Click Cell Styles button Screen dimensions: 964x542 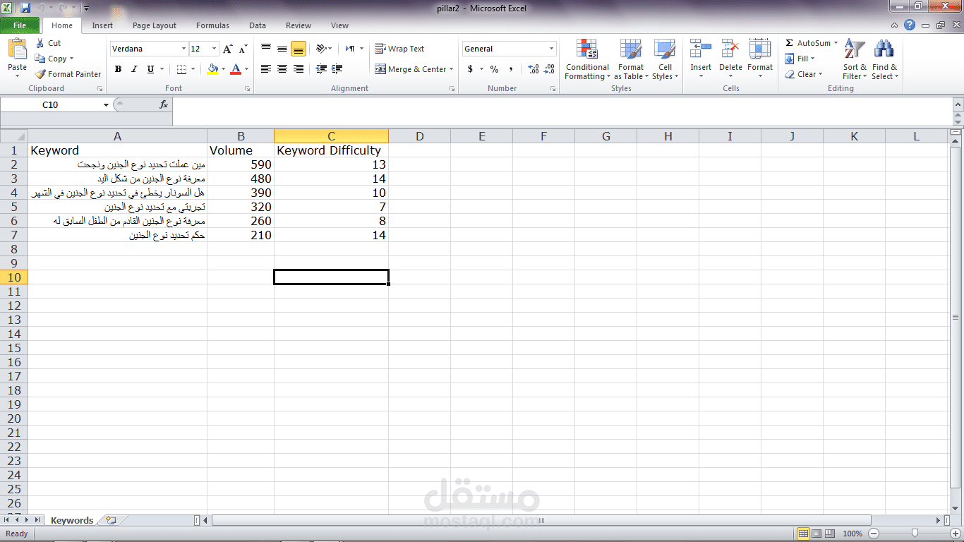click(x=665, y=59)
